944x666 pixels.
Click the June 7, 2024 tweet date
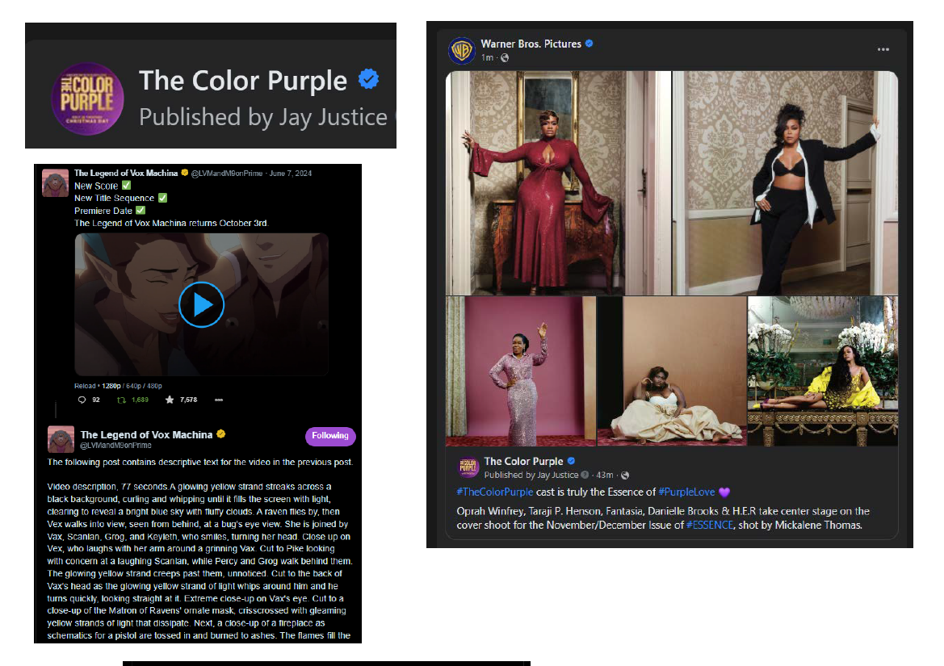290,174
